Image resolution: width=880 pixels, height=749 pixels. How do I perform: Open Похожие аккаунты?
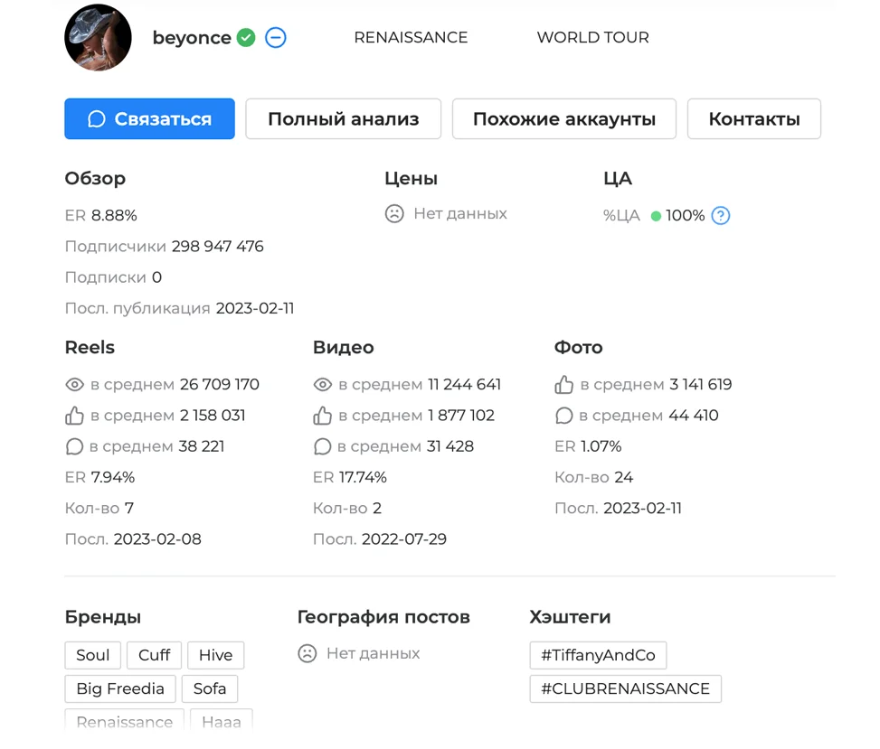click(x=563, y=118)
